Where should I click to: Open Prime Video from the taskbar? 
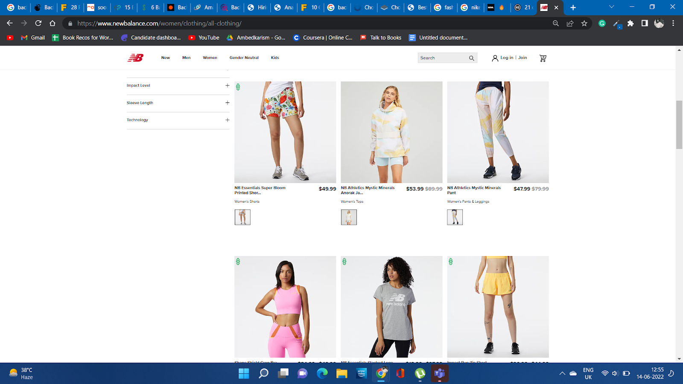coord(362,373)
